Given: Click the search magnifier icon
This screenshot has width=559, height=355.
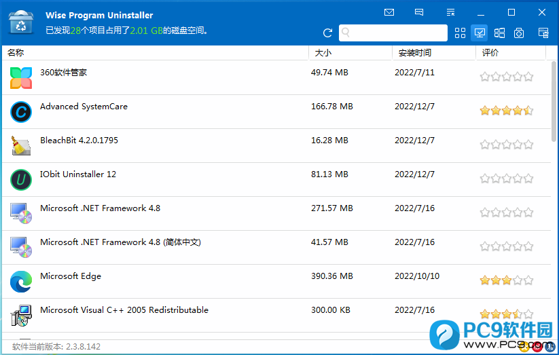Looking at the screenshot, I should coord(346,33).
